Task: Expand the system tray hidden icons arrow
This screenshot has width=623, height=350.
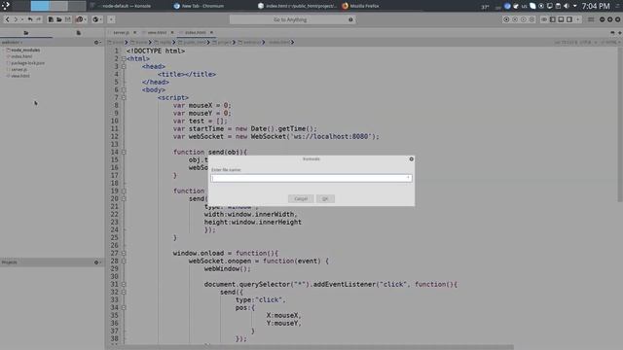Action: click(x=575, y=6)
